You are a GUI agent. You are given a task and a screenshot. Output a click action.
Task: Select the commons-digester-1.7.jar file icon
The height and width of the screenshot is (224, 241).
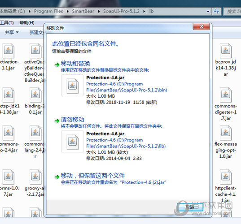(x=226, y=95)
